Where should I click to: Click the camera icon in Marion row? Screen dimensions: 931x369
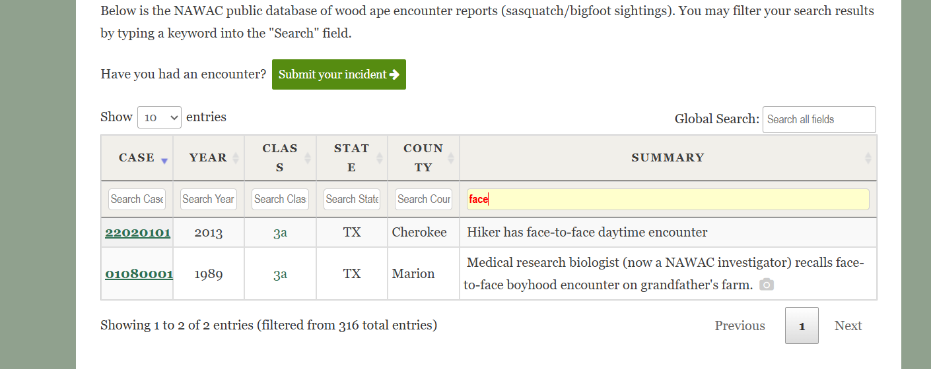pos(766,285)
